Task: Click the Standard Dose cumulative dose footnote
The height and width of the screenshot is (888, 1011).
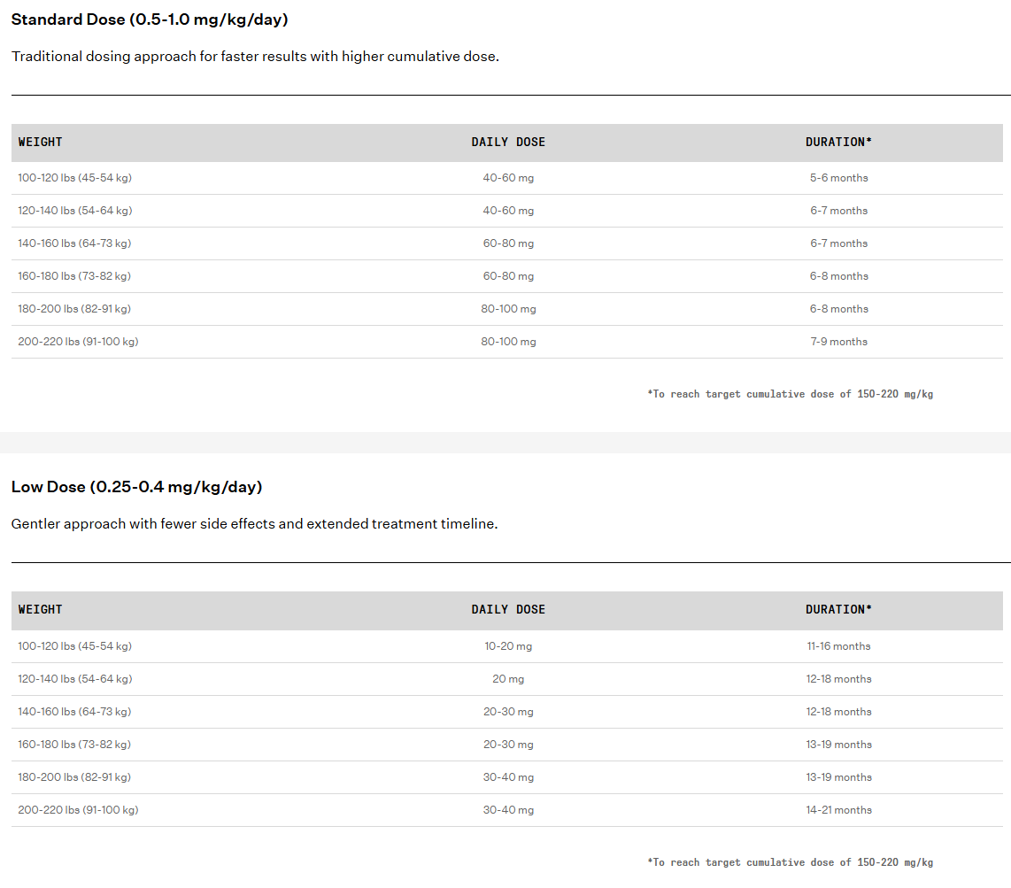Action: [x=790, y=394]
